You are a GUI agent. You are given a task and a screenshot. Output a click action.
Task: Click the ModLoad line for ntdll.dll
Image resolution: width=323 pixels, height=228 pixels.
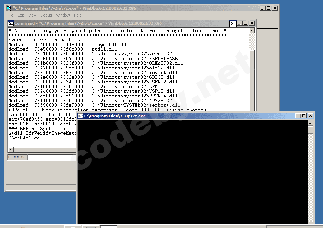(62, 49)
